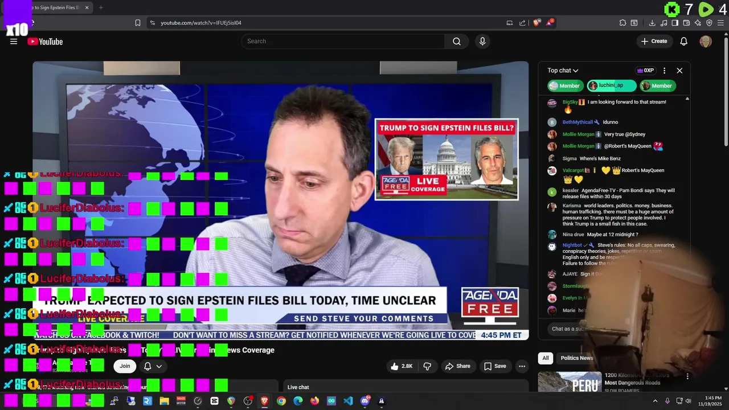Open Brave Leo AI sparkle icon

698,23
